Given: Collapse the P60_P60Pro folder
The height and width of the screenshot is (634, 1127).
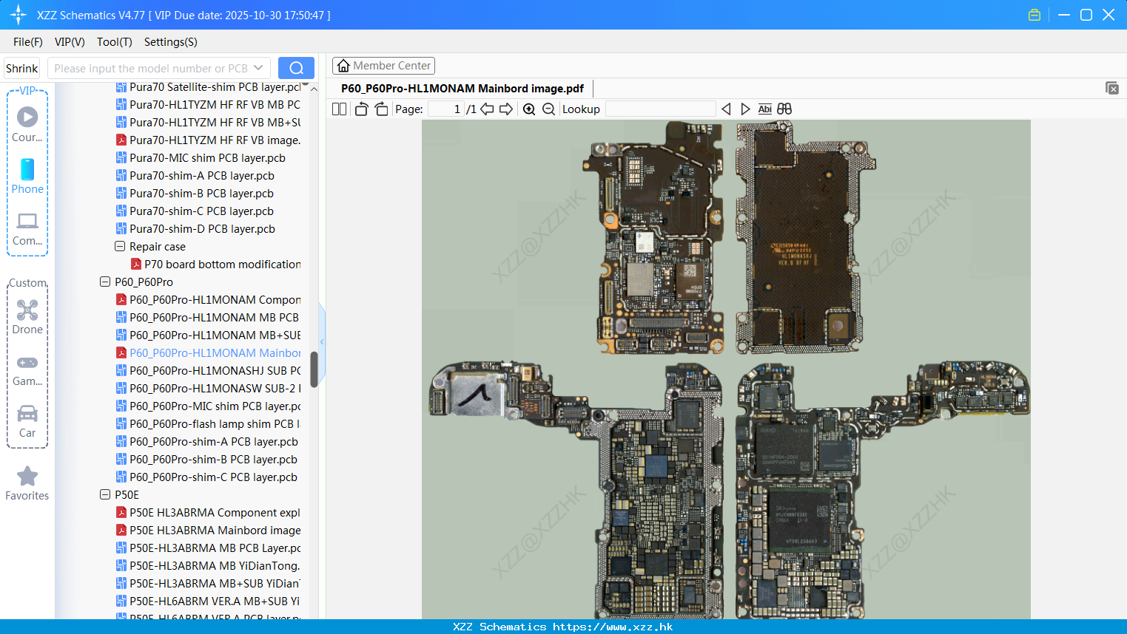Looking at the screenshot, I should click(105, 282).
